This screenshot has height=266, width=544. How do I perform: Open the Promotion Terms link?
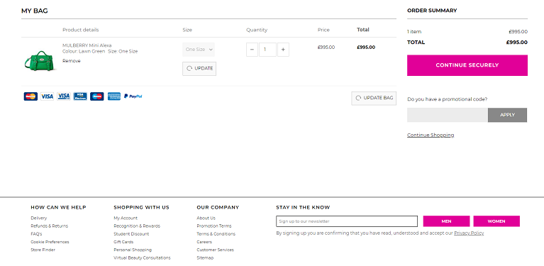coord(214,226)
